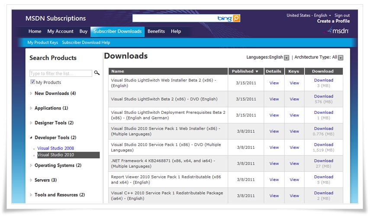Image resolution: width=370 pixels, height=216 pixels.
Task: Open the Benefits tab
Action: coord(156,31)
